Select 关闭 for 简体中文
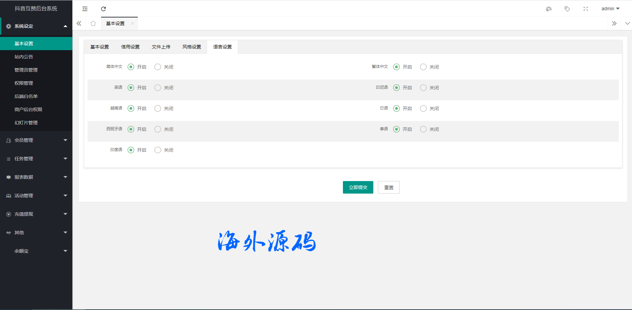This screenshot has height=310, width=632. click(158, 67)
